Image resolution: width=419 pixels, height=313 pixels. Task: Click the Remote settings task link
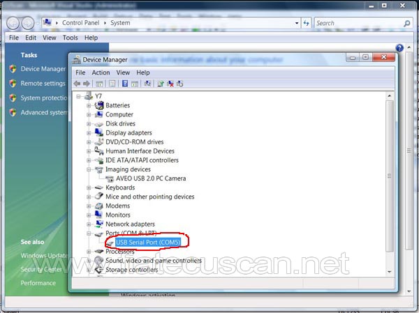tap(43, 83)
